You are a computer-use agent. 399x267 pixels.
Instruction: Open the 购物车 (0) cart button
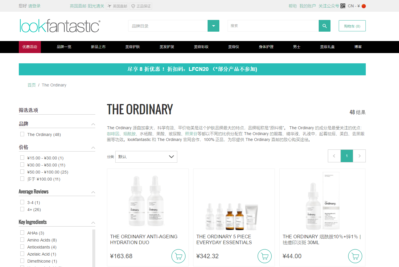pos(352,26)
